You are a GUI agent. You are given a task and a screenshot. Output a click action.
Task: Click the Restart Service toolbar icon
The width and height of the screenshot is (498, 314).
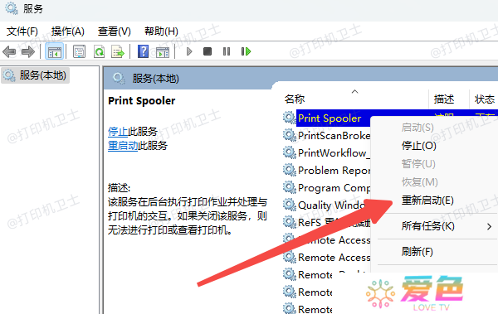point(246,51)
